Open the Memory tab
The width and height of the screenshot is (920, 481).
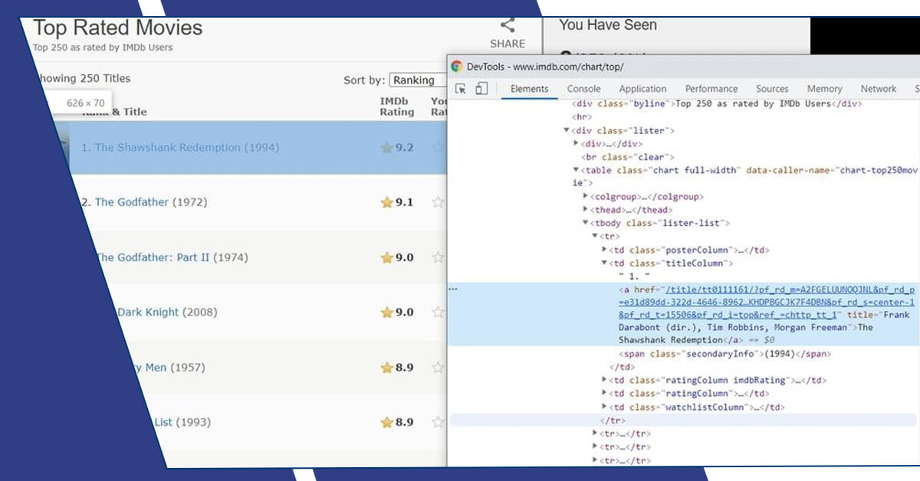(824, 89)
